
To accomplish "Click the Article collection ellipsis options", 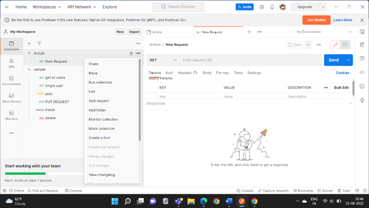I will click(138, 53).
